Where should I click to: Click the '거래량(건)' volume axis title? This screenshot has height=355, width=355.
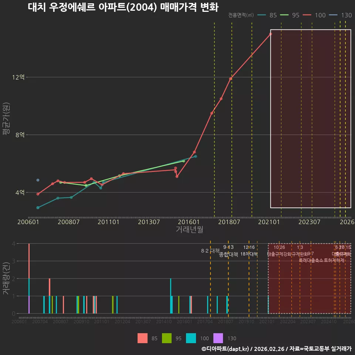click(6, 278)
